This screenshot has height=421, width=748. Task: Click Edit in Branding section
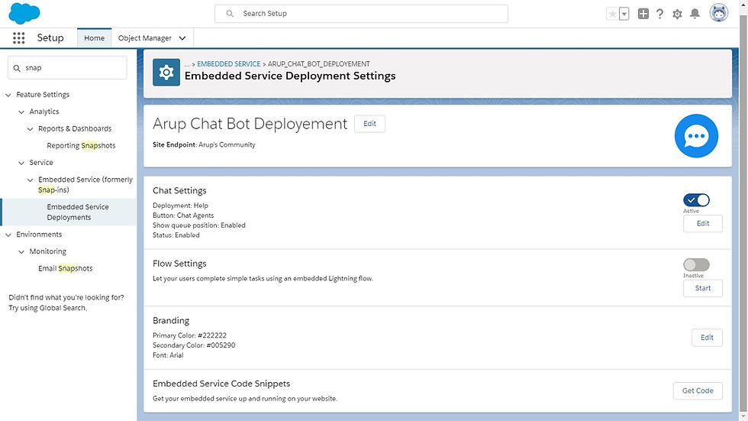point(707,338)
